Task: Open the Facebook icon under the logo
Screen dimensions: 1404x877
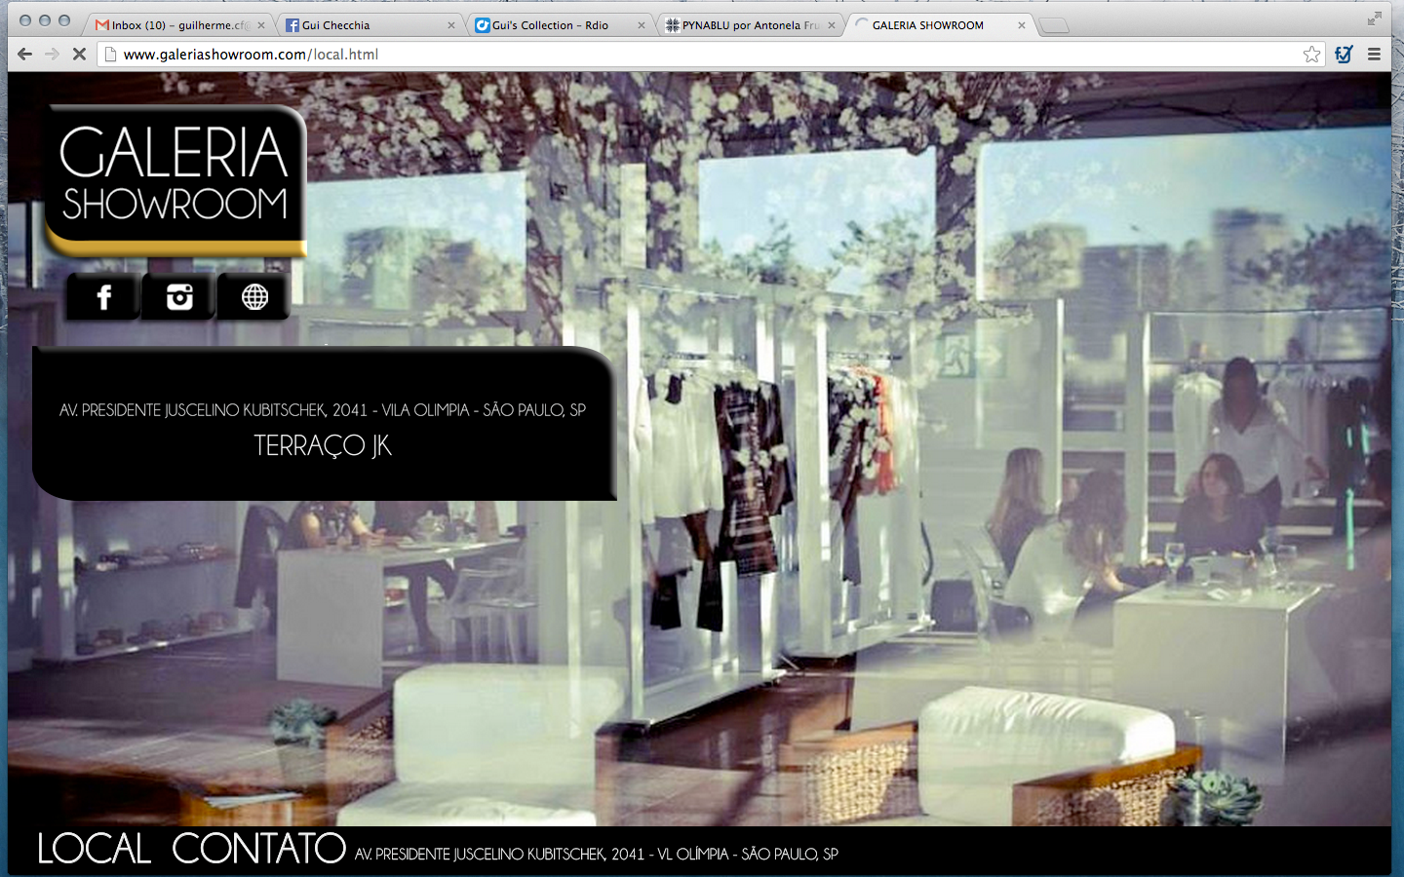Action: pos(103,296)
